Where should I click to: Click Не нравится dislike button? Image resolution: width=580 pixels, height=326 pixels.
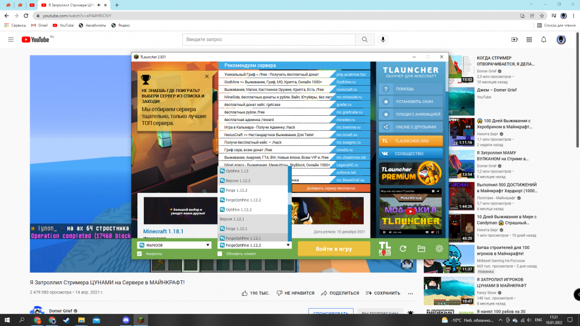point(295,293)
